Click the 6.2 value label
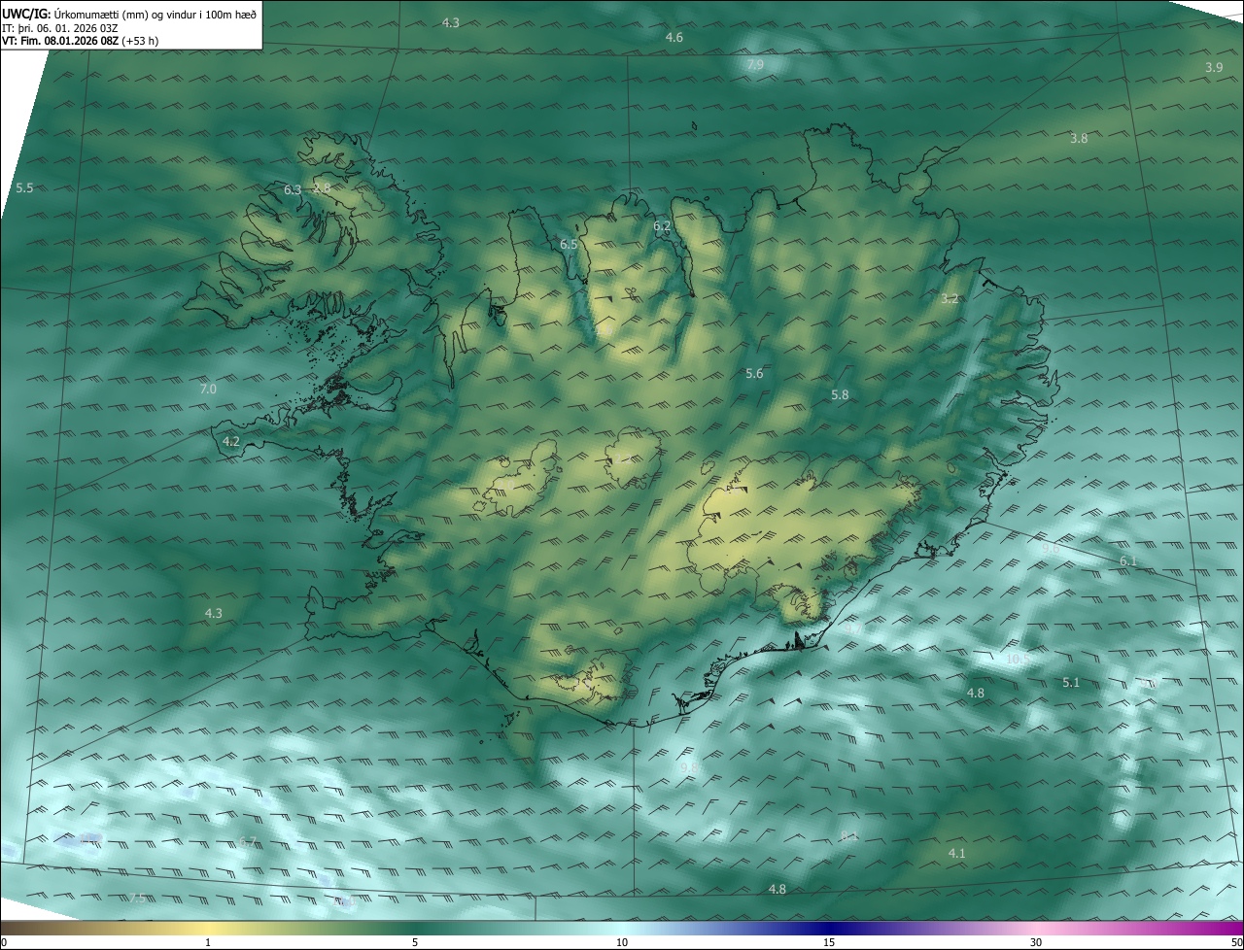The width and height of the screenshot is (1244, 950). [662, 225]
